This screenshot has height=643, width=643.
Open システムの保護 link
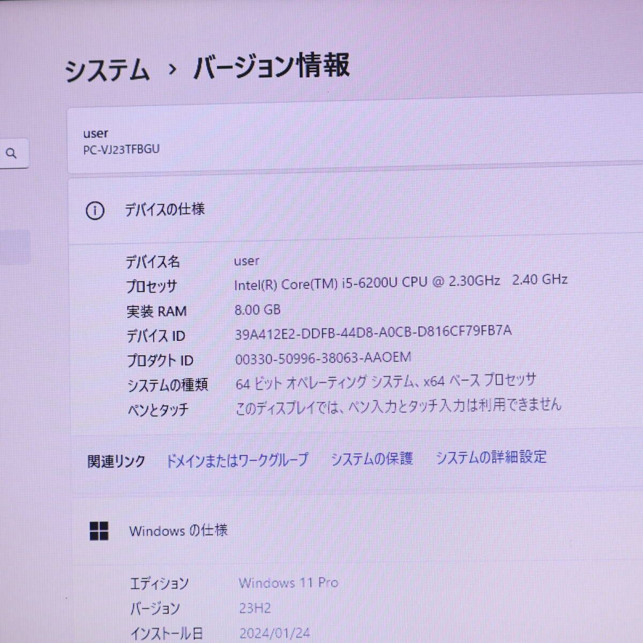(x=371, y=458)
